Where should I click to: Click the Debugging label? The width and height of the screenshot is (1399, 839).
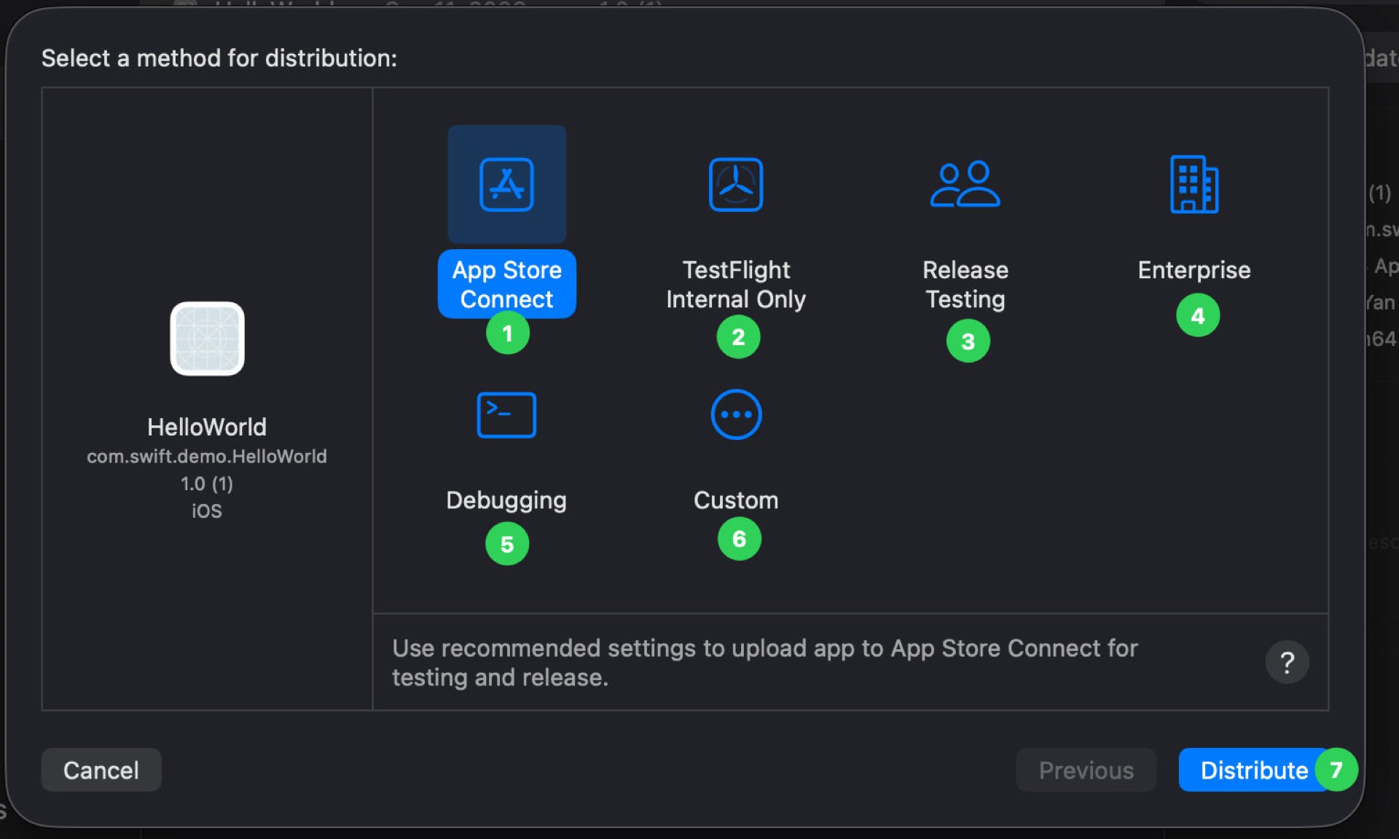(506, 500)
